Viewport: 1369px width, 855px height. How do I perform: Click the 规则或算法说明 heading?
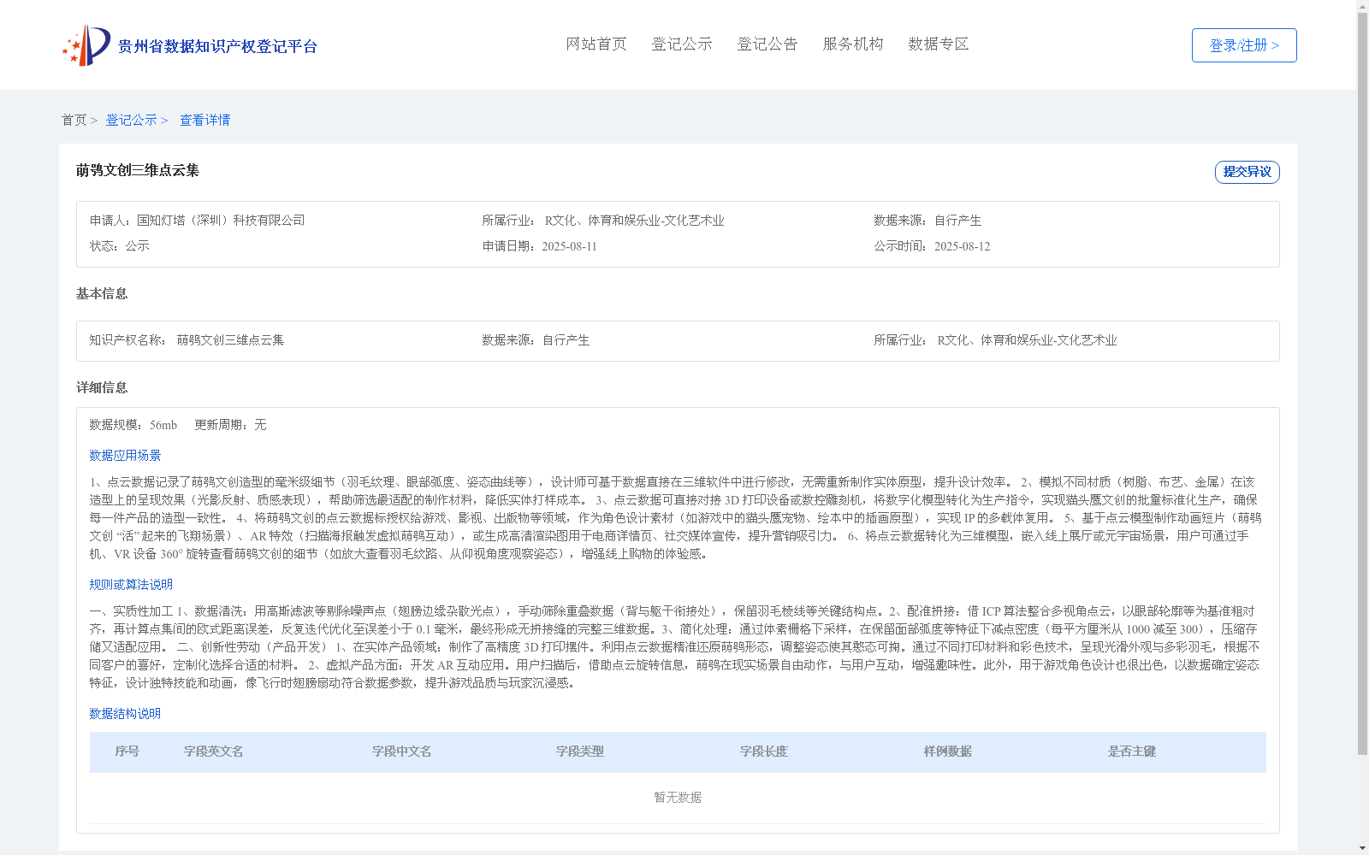131,585
